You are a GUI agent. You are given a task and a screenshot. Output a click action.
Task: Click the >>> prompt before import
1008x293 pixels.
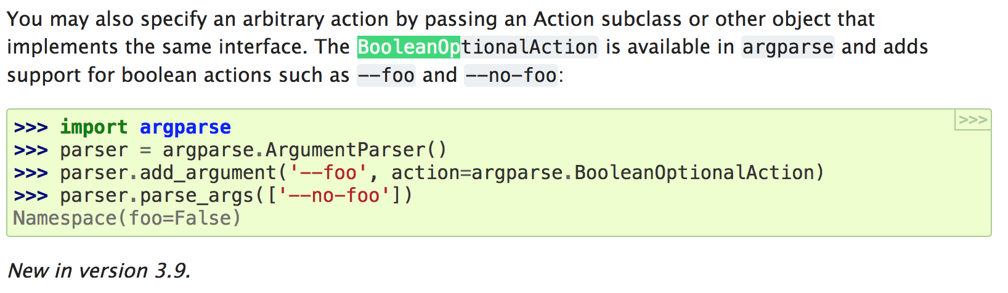[x=31, y=127]
